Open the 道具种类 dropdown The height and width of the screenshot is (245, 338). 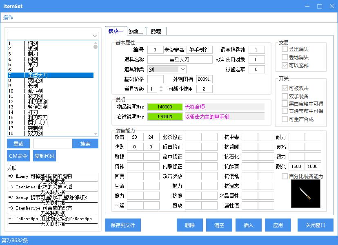pos(183,69)
